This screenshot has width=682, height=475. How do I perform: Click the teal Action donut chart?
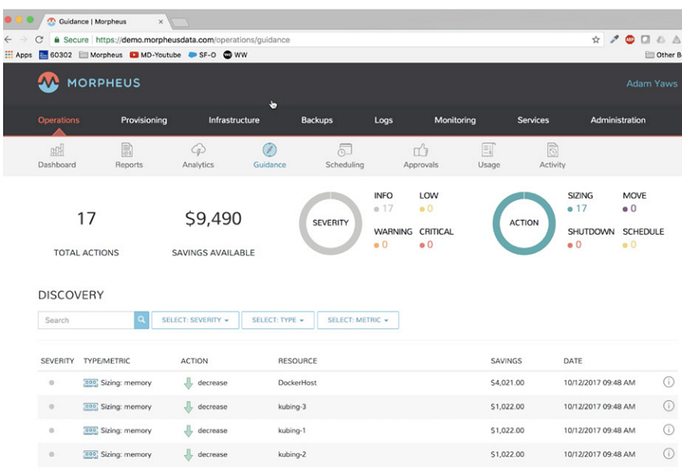click(x=523, y=223)
